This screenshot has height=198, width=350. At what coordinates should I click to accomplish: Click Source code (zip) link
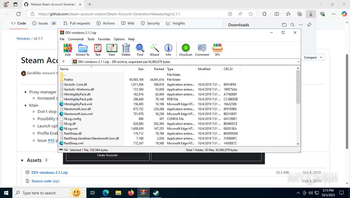click(x=45, y=181)
